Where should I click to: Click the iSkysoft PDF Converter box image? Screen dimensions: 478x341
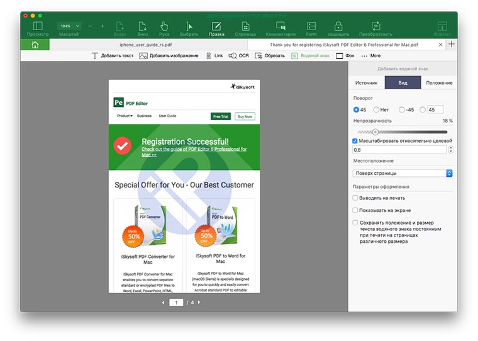coord(145,226)
